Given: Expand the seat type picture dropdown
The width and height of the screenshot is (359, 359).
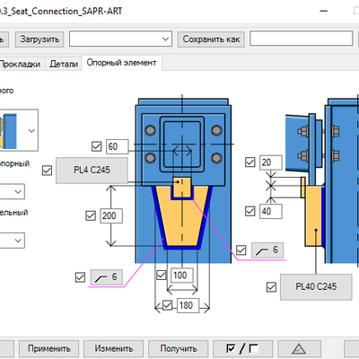Looking at the screenshot, I should click(x=31, y=130).
